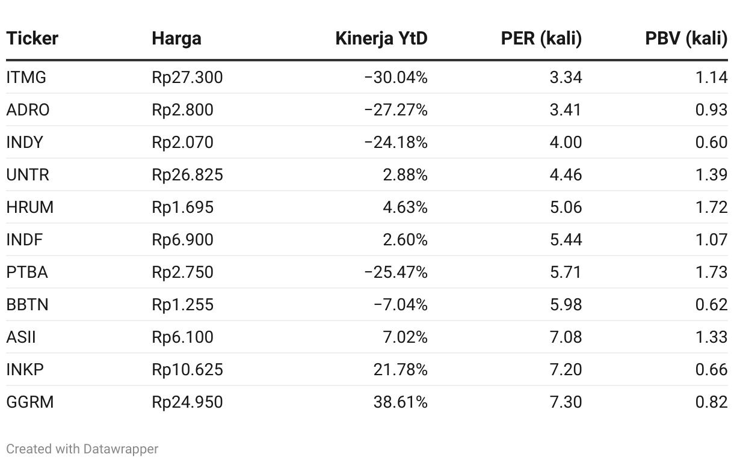Image resolution: width=734 pixels, height=463 pixels.
Task: Click the ASII ticker cell
Action: (x=21, y=337)
